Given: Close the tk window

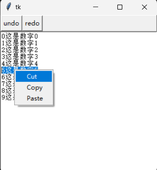Looking at the screenshot, I should [144, 7].
